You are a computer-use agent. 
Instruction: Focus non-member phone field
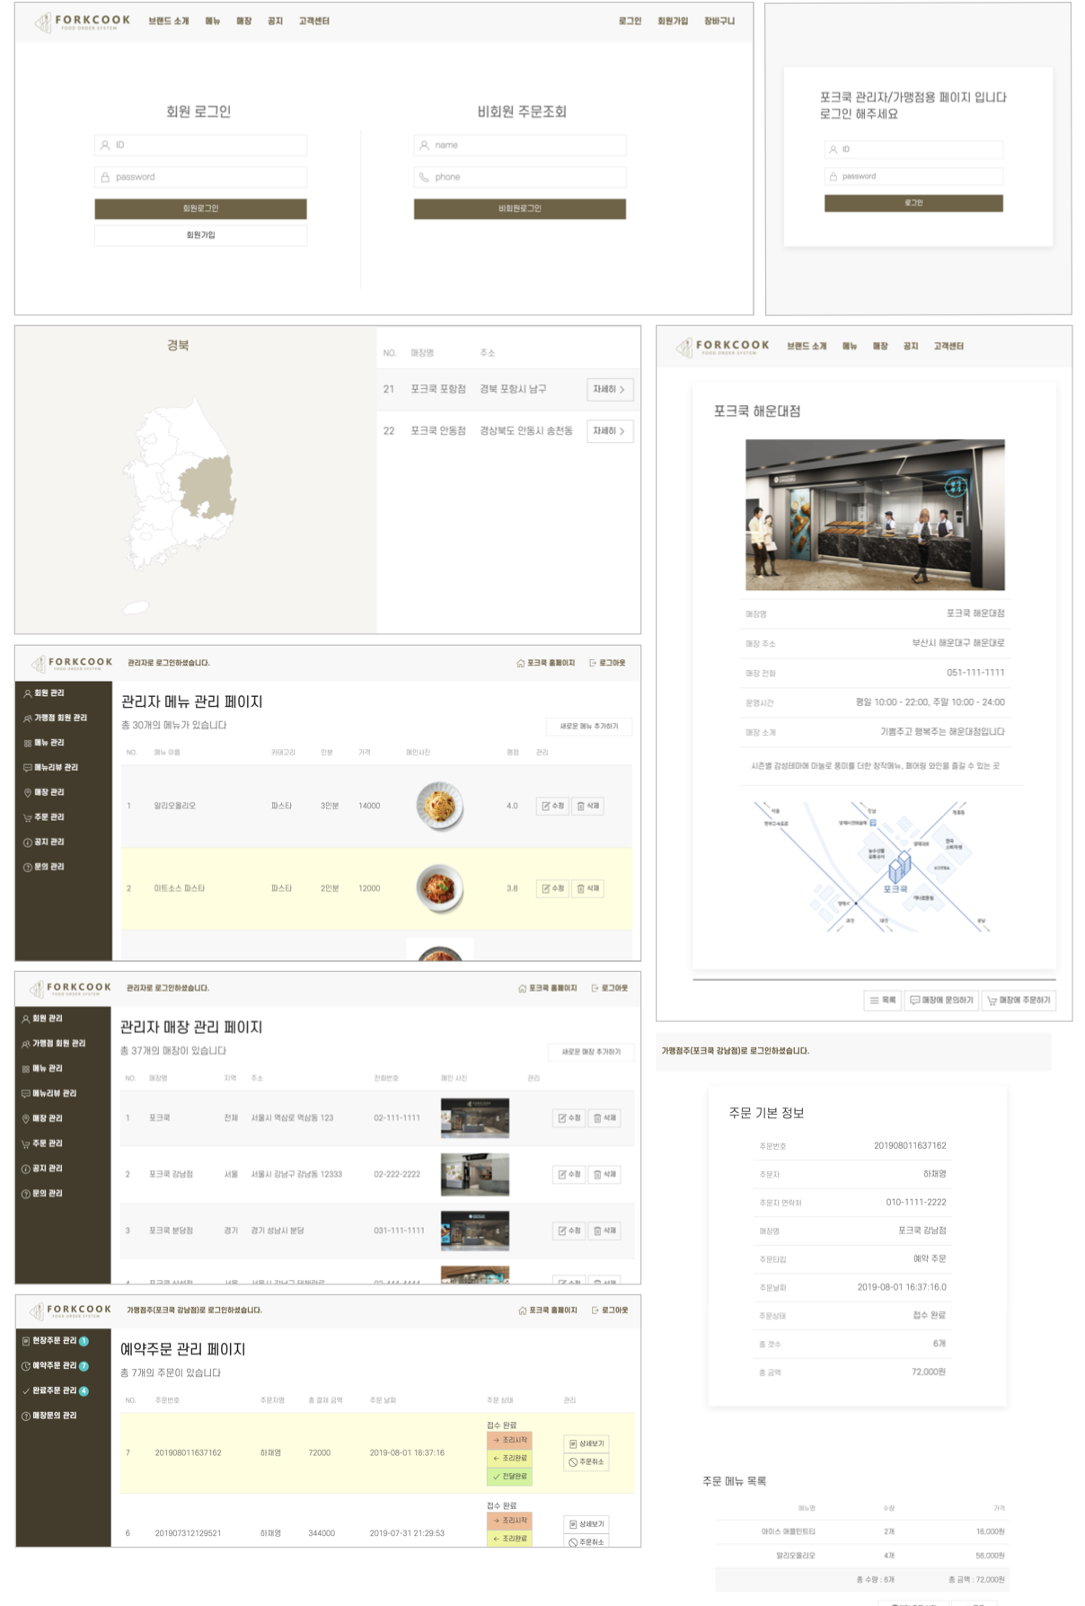pyautogui.click(x=520, y=177)
